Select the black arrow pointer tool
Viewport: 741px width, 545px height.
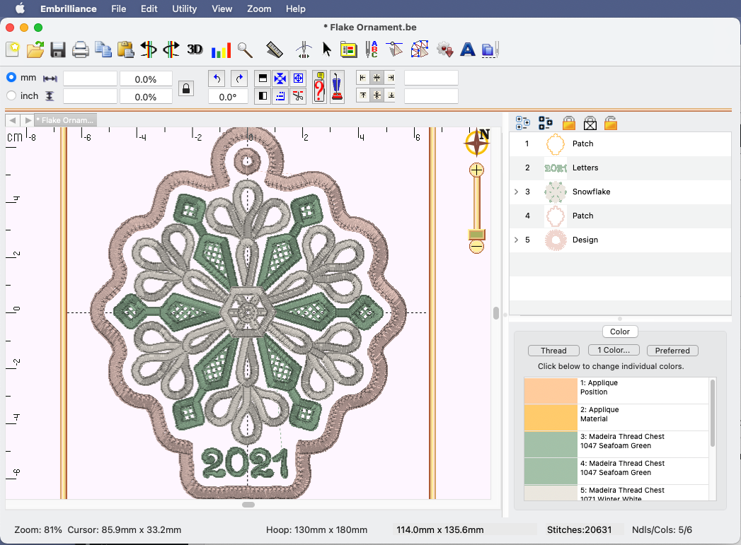(326, 49)
